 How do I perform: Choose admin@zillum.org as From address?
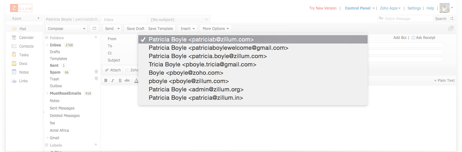tap(196, 89)
